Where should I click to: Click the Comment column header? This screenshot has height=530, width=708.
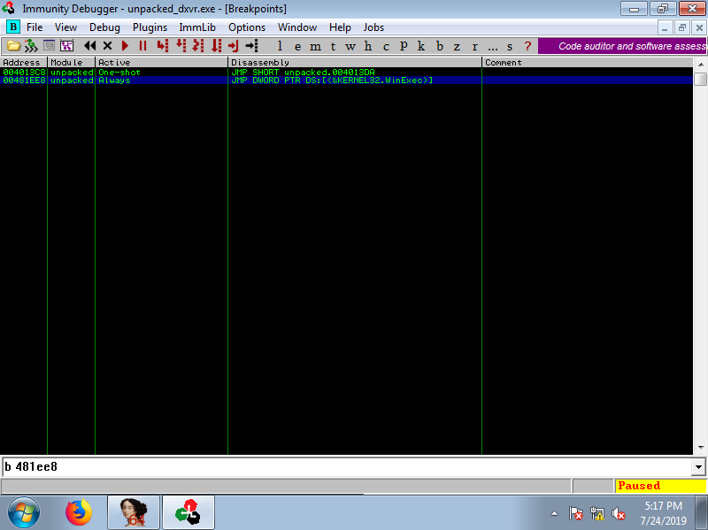(x=588, y=62)
